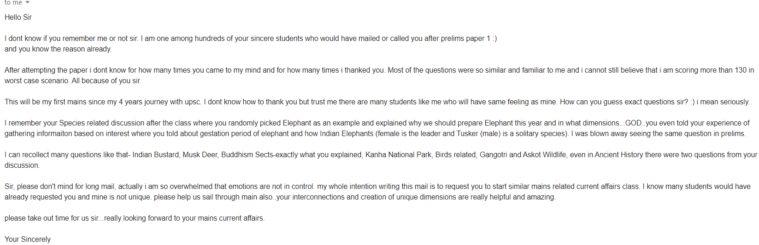Click 'Sir, please don't mind for long mail'

60,187
